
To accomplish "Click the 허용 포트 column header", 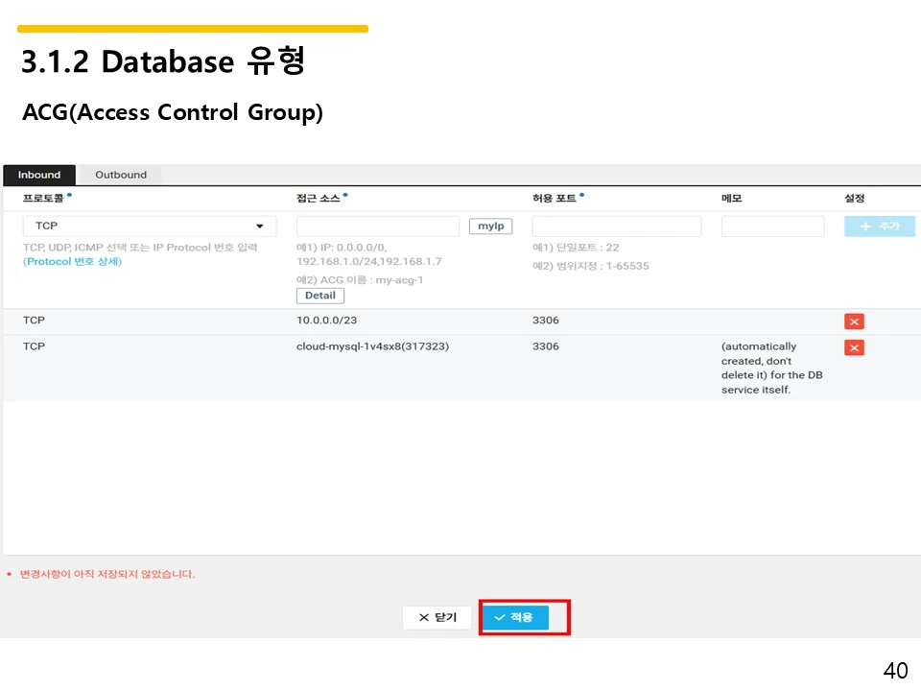I will coord(555,199).
